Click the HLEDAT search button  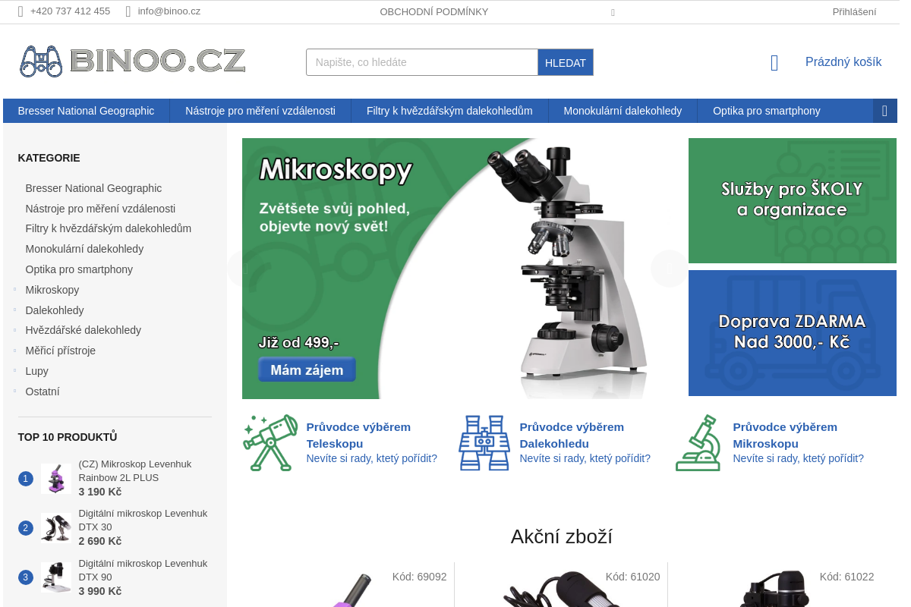coord(566,61)
